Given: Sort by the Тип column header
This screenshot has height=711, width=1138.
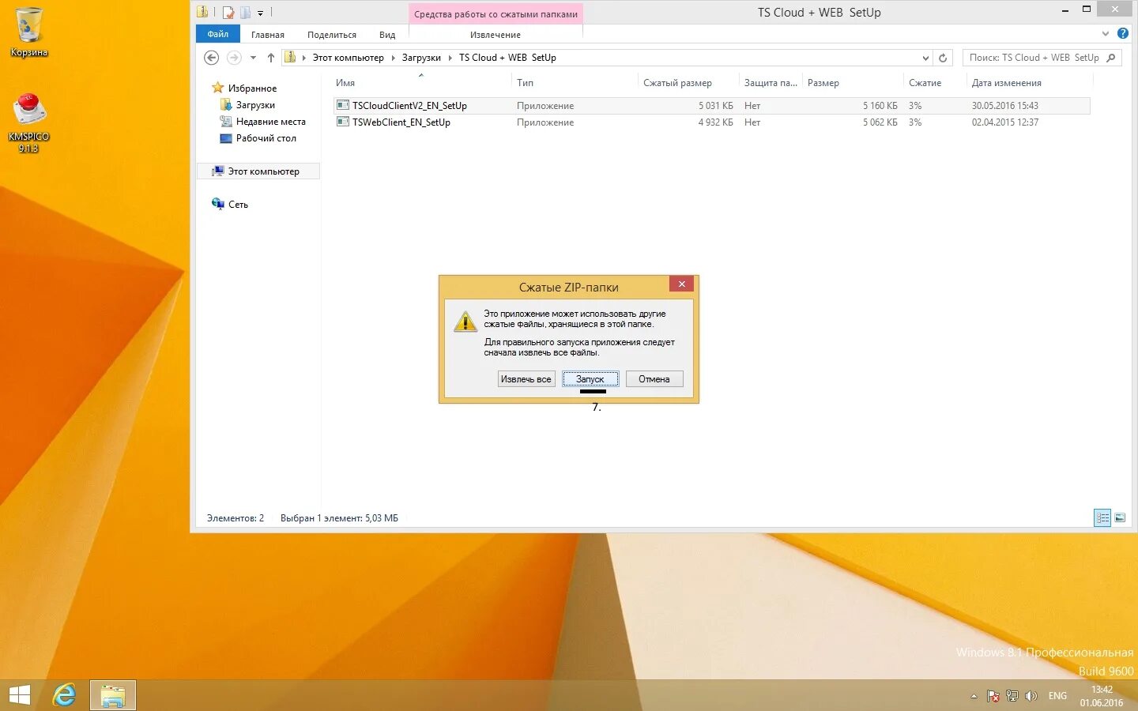Looking at the screenshot, I should 526,83.
